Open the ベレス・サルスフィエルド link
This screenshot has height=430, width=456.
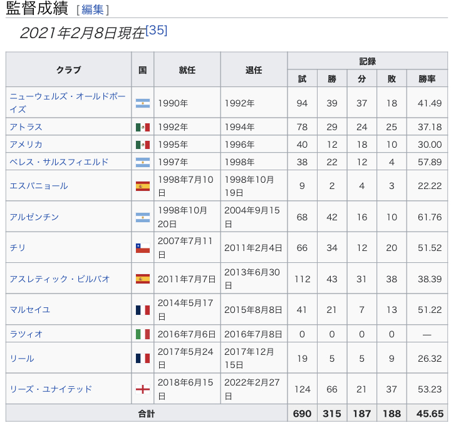click(x=59, y=162)
